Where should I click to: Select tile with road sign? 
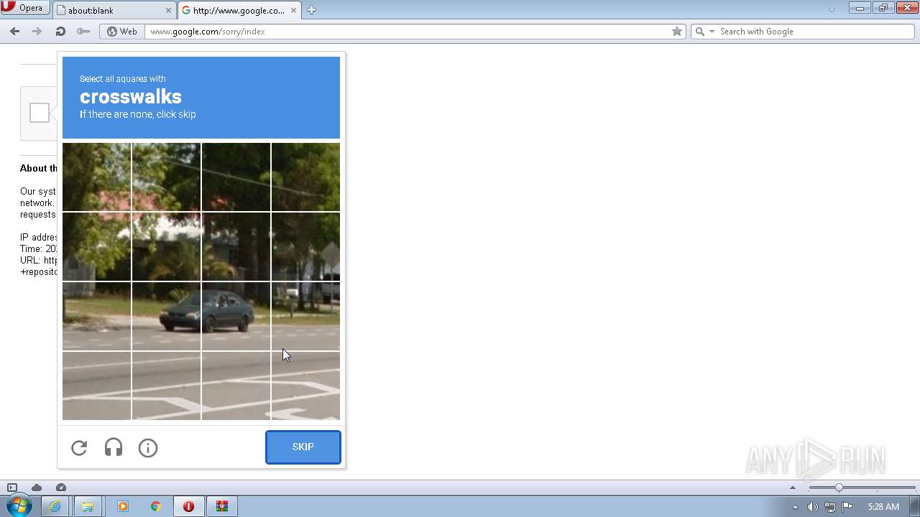point(305,246)
